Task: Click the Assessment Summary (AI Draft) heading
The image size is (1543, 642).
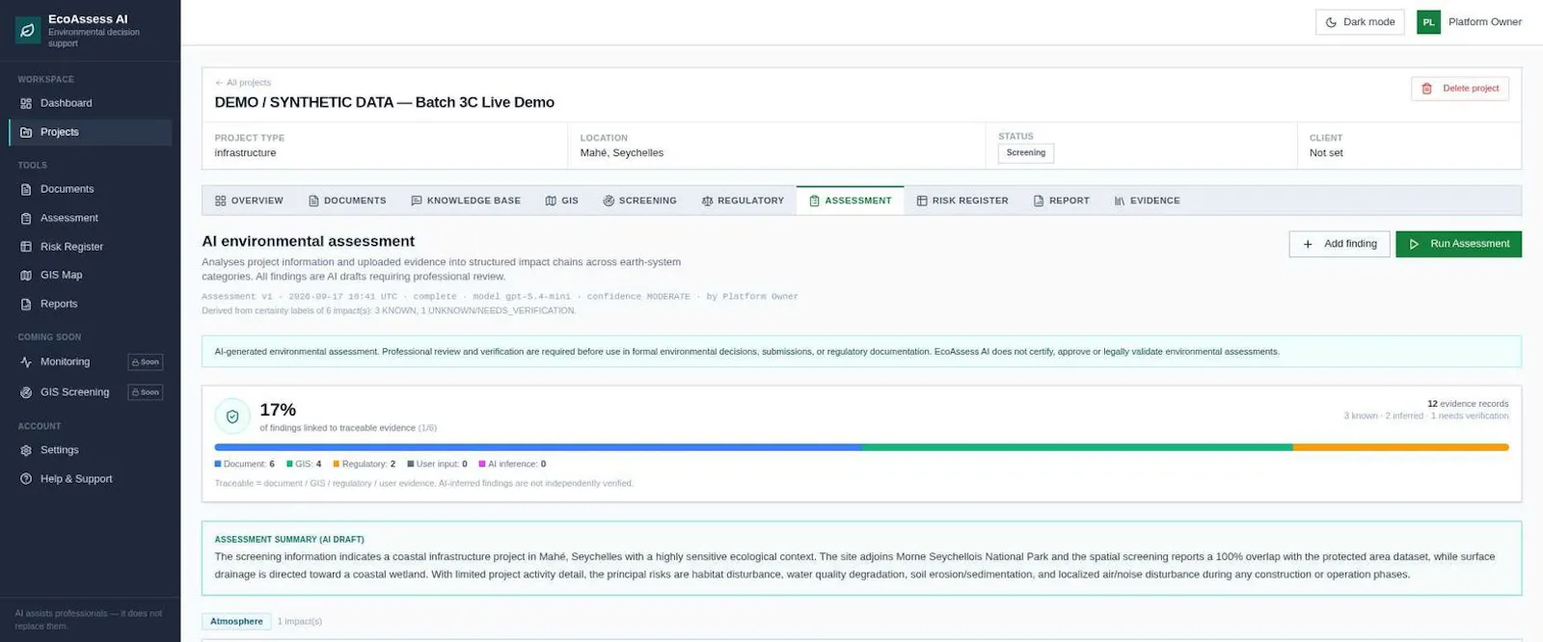Action: tap(289, 540)
